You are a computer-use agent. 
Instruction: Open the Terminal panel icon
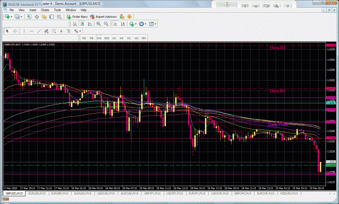click(52, 17)
